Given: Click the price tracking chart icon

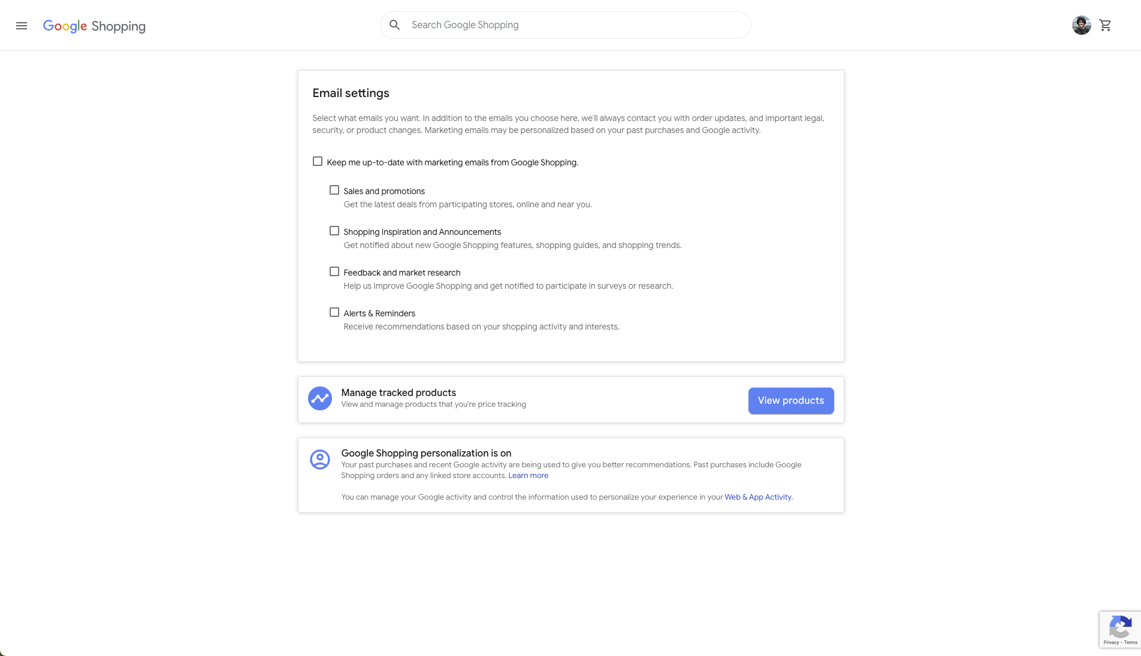Looking at the screenshot, I should coord(320,398).
